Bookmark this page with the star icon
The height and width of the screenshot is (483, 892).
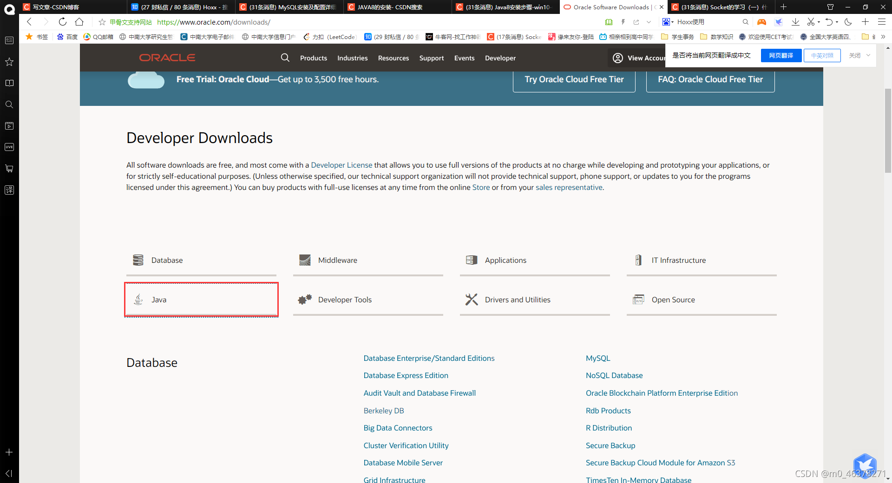[x=102, y=22]
